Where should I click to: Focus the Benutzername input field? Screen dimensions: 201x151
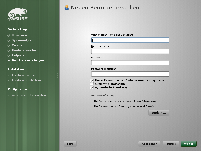coord(130,51)
